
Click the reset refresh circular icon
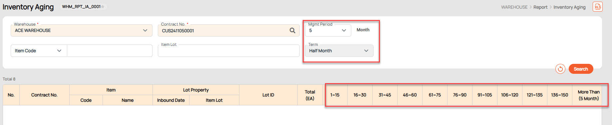(560, 69)
